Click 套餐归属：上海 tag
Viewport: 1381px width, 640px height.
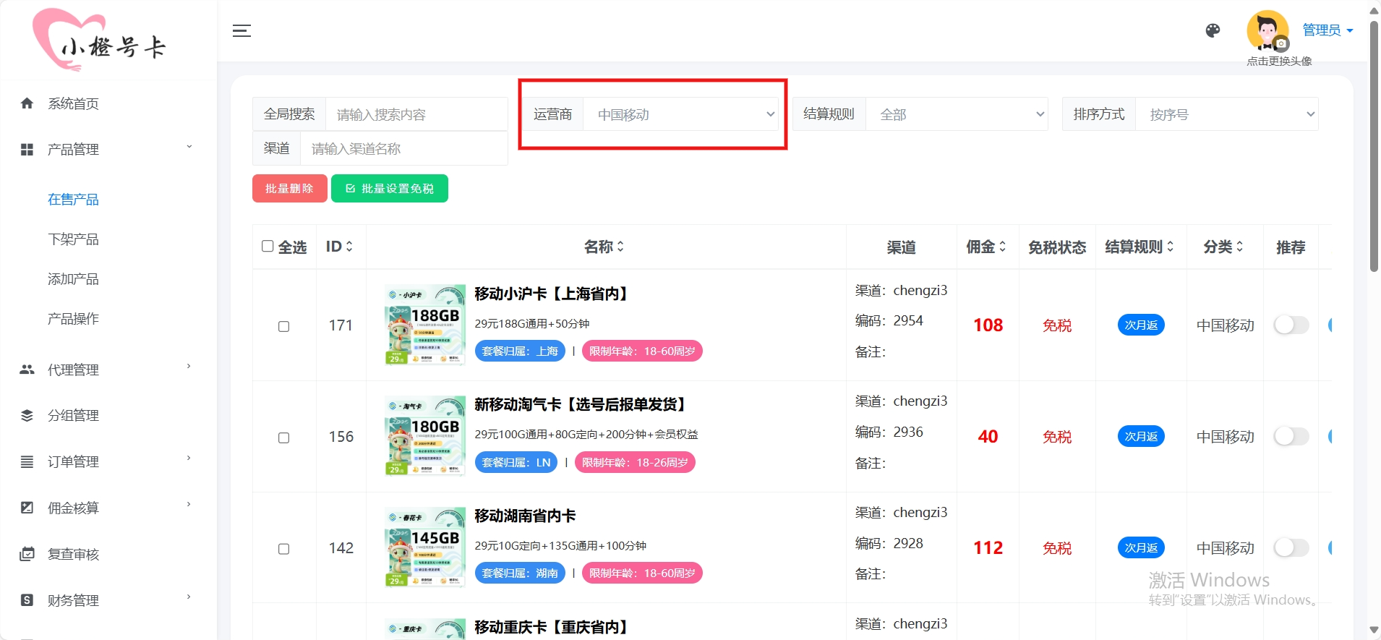(520, 351)
